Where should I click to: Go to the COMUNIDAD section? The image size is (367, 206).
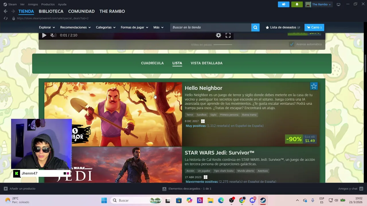[x=81, y=11]
